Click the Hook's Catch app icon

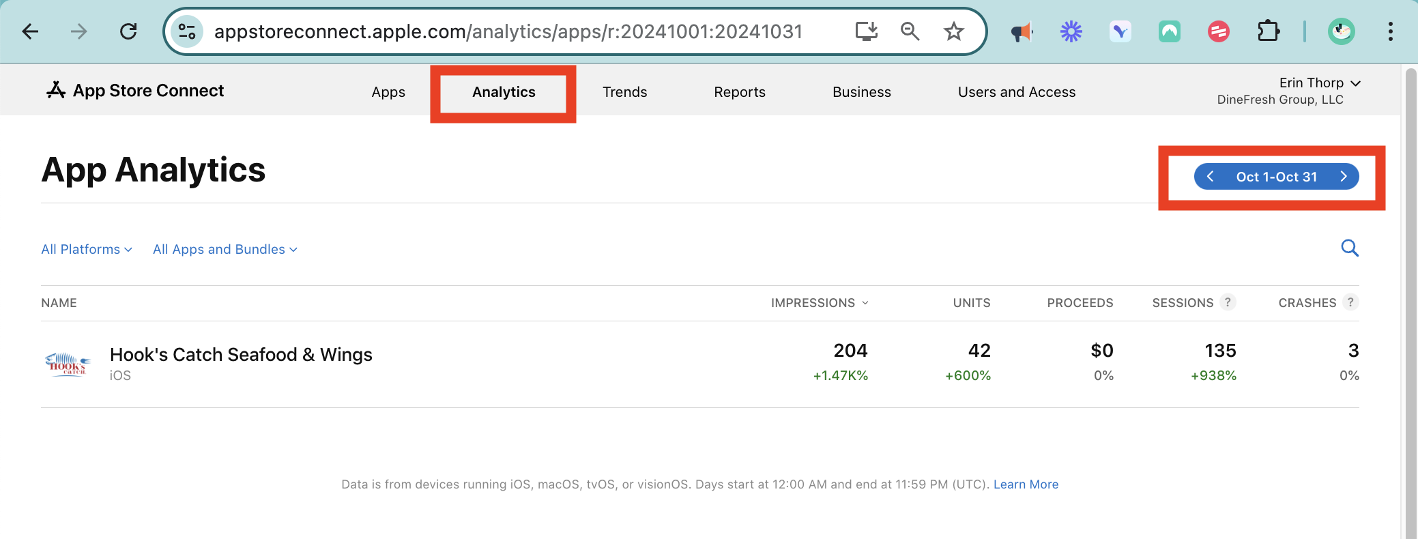[x=67, y=364]
